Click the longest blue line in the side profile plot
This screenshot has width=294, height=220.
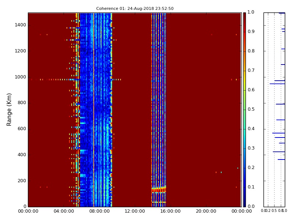tap(277, 84)
